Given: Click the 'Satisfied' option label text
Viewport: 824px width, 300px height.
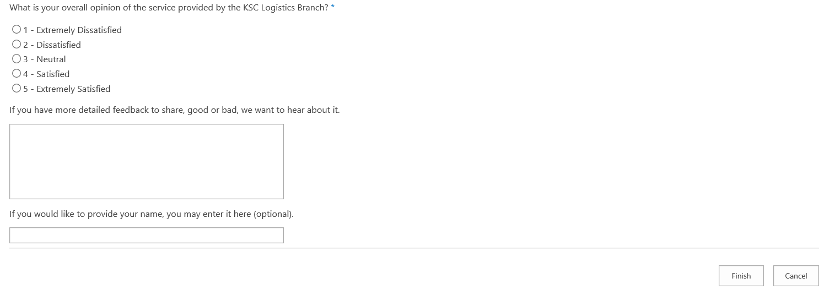Looking at the screenshot, I should tap(53, 74).
